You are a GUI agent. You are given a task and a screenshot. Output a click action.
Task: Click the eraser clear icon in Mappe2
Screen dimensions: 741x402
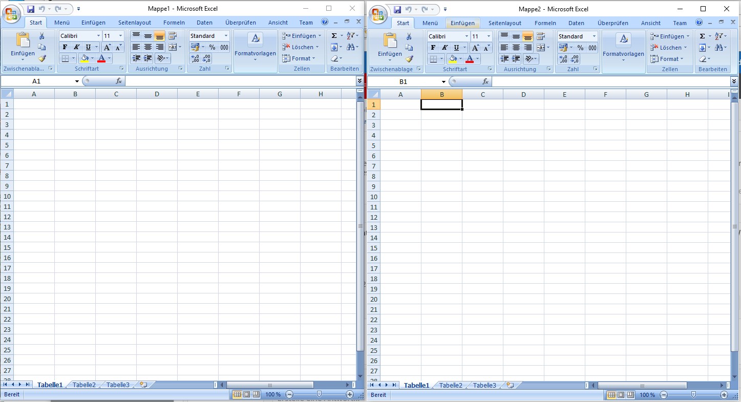[x=702, y=59]
